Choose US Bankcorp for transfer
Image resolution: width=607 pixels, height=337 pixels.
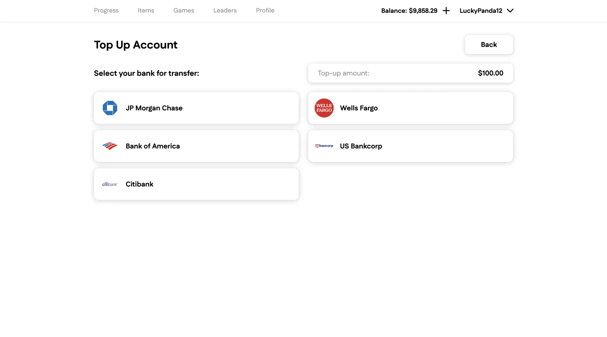(410, 146)
